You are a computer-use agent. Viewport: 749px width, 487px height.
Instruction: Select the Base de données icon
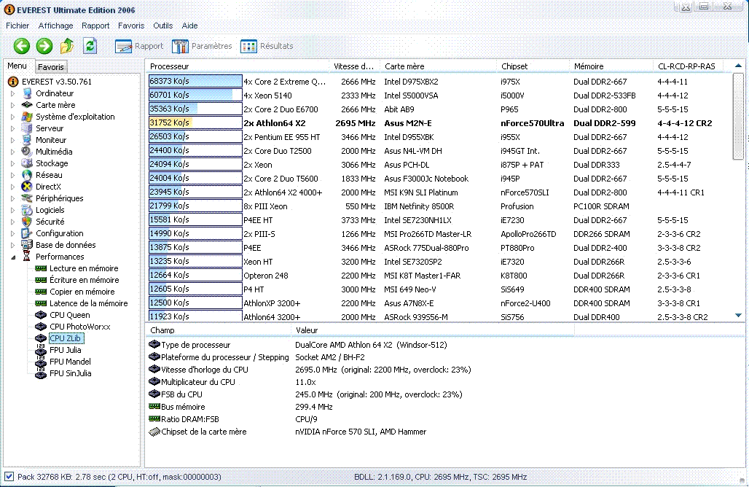pos(27,245)
